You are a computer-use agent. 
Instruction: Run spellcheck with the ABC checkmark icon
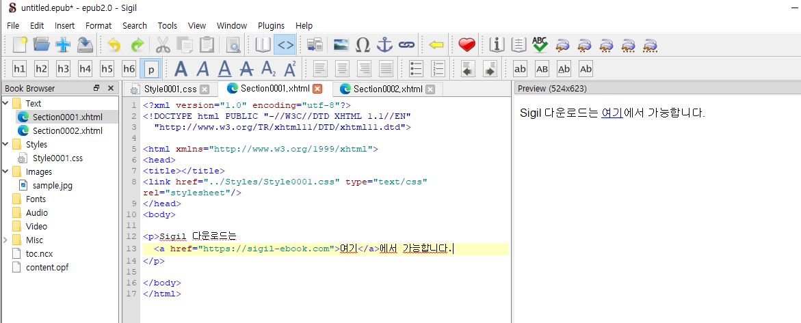(x=540, y=45)
